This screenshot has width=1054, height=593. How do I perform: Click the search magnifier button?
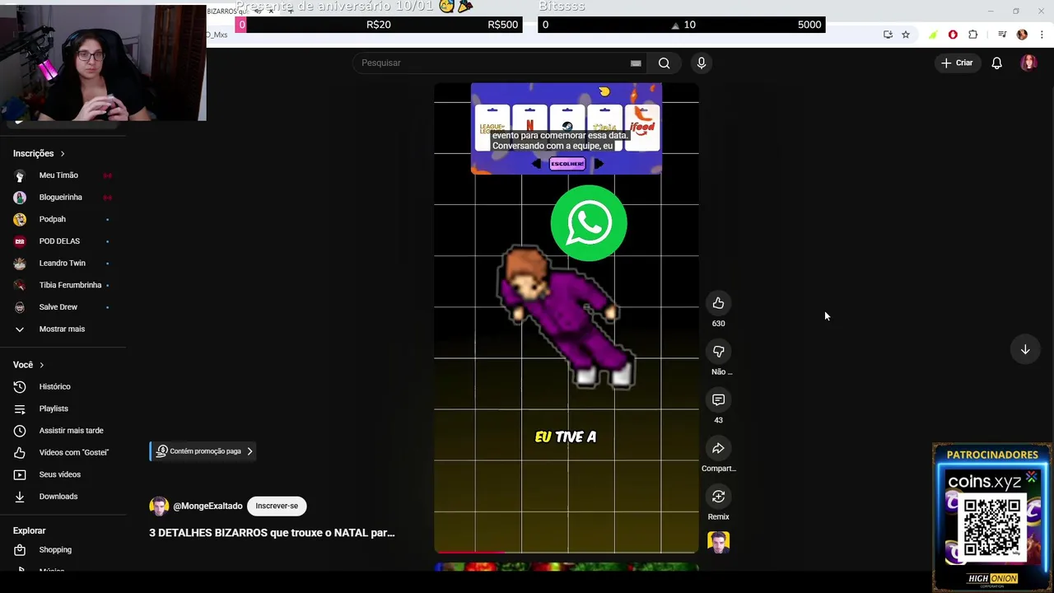click(x=664, y=63)
